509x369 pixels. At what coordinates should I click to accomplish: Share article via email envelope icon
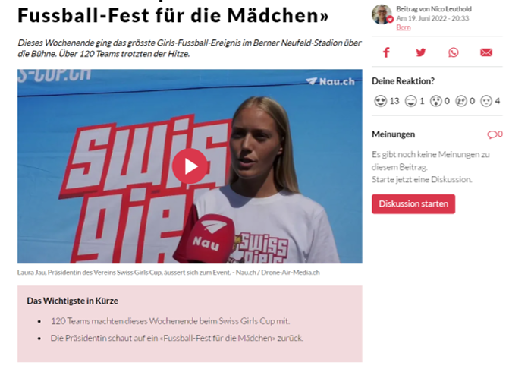tap(486, 52)
